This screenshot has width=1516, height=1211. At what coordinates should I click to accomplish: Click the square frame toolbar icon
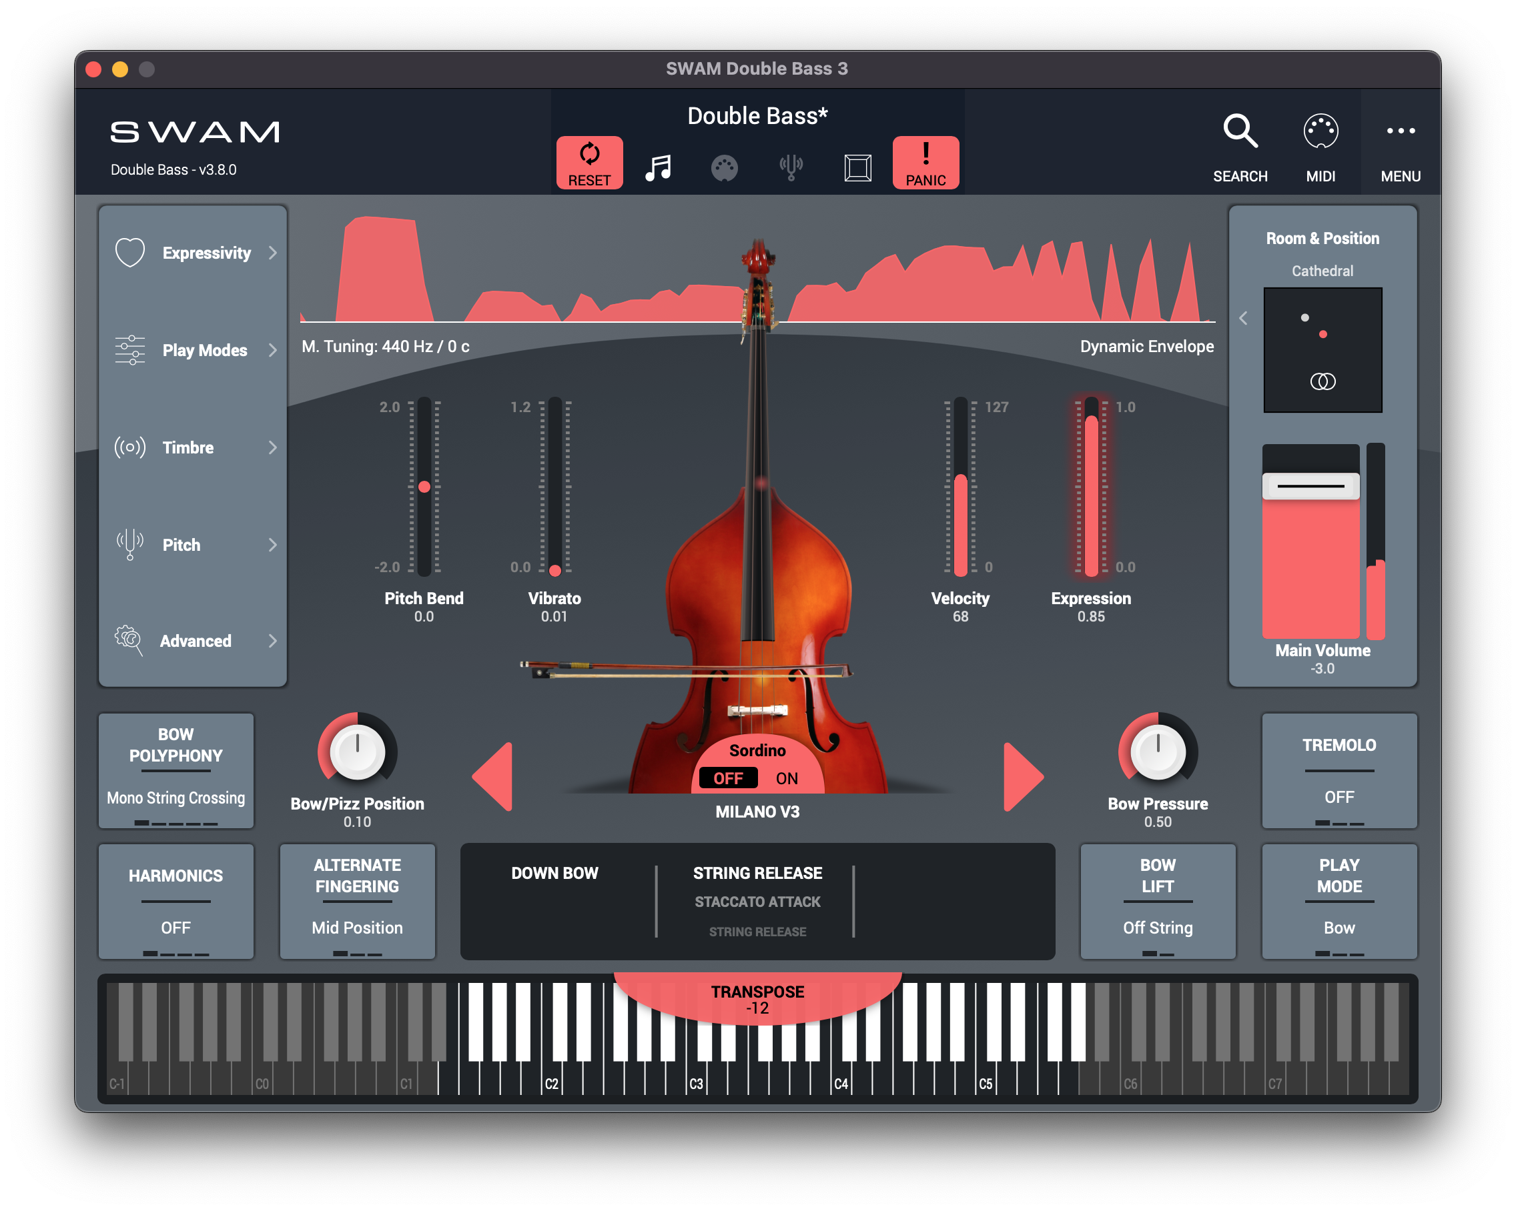coord(857,168)
